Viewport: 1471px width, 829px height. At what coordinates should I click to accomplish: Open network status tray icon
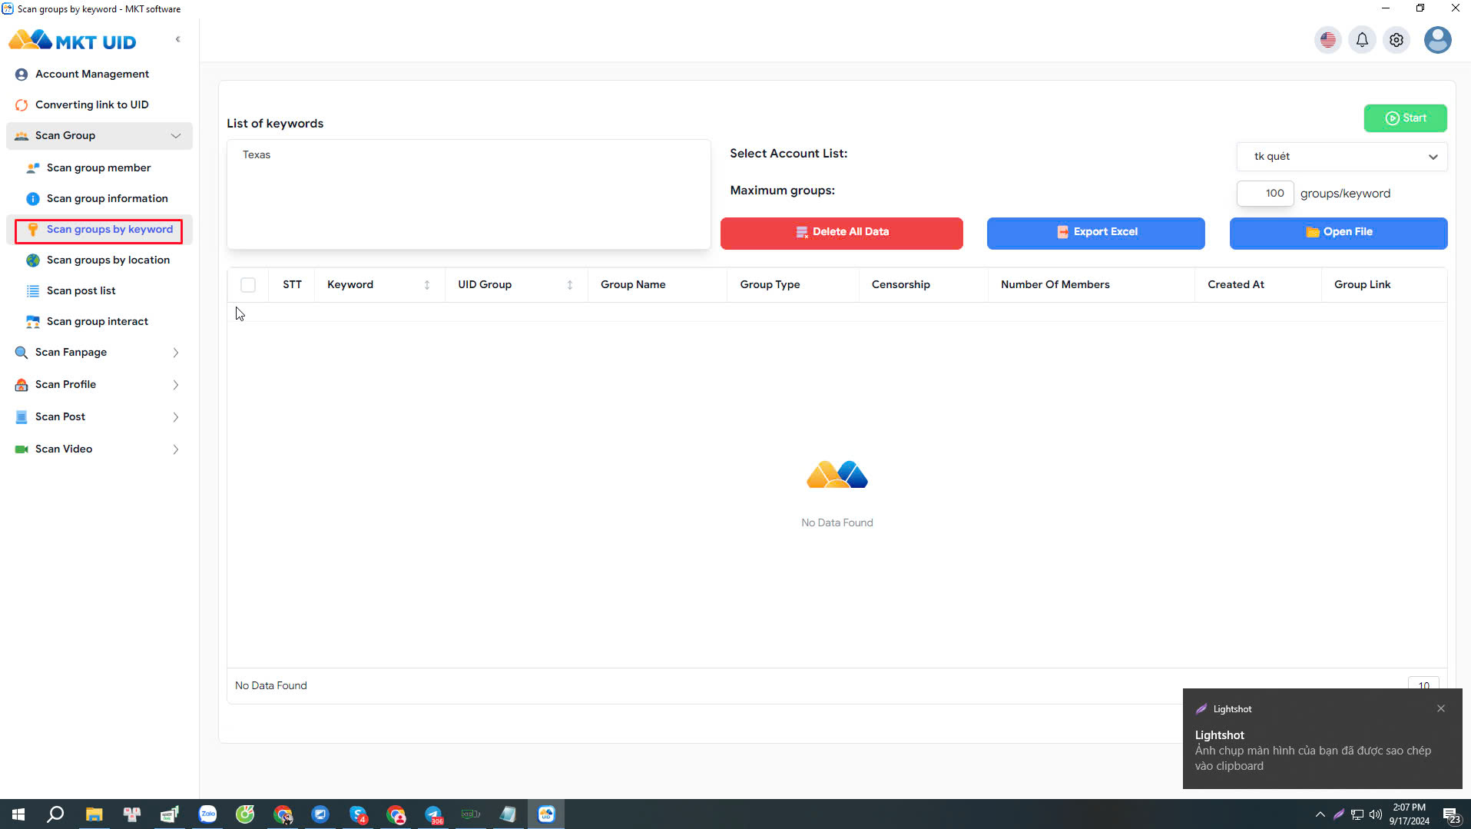pyautogui.click(x=1357, y=814)
